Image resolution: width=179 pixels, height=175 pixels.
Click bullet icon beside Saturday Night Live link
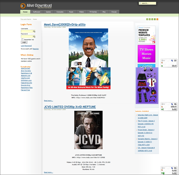coord(137,115)
